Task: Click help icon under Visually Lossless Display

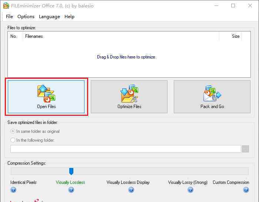Action: point(131,190)
